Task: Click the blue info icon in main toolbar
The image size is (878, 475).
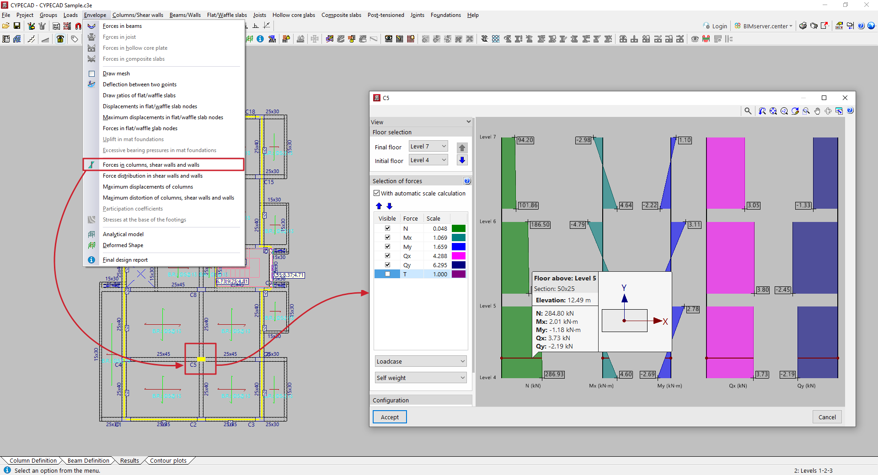Action: pyautogui.click(x=260, y=39)
